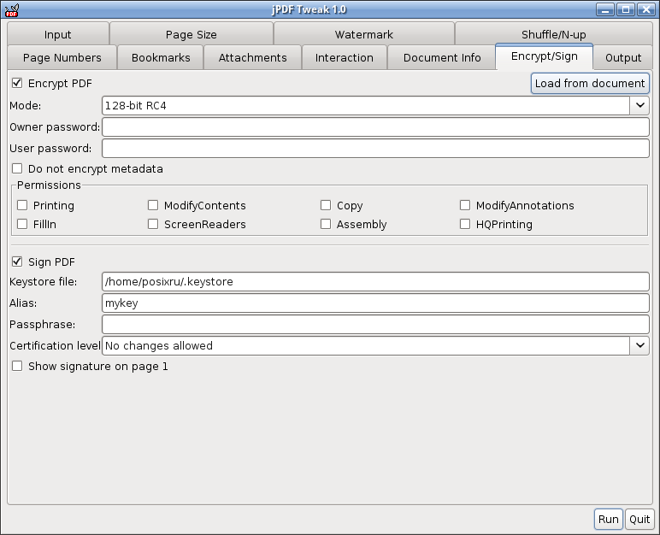Screen dimensions: 660x535
Task: Open the encryption Mode dropdown arrow
Action: click(x=639, y=105)
